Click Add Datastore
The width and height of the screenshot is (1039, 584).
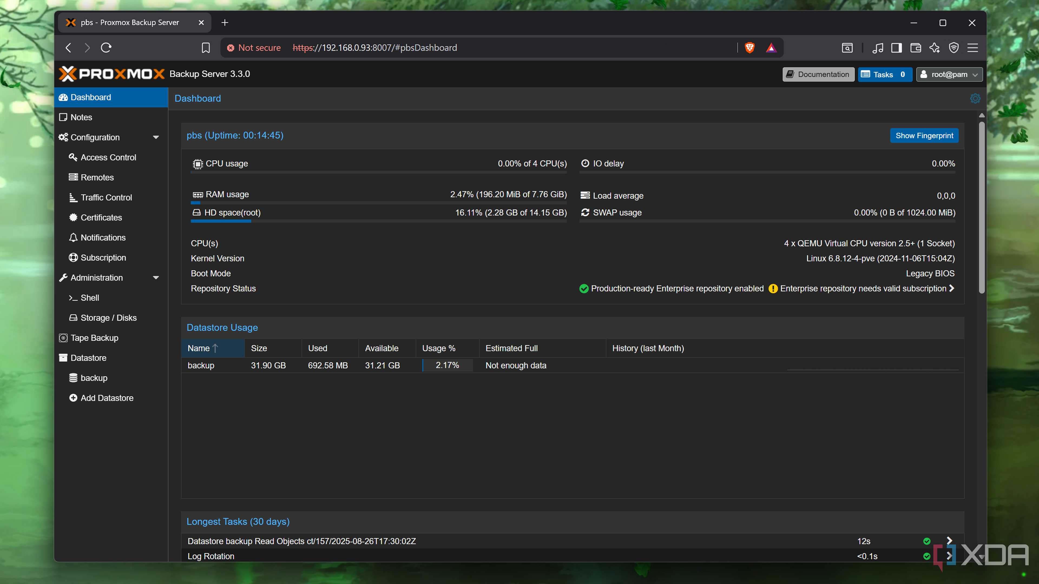click(111, 398)
